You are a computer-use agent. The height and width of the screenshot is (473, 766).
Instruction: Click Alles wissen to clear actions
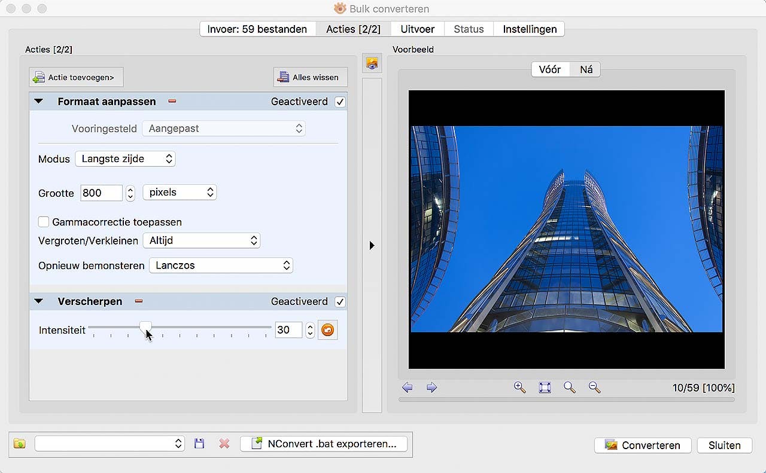(310, 77)
